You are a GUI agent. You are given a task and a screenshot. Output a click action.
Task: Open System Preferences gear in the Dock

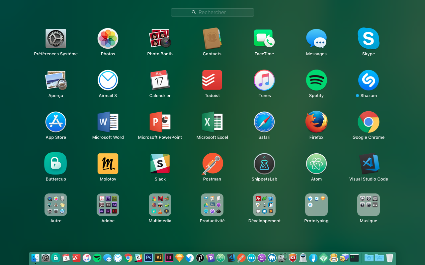tap(45, 258)
